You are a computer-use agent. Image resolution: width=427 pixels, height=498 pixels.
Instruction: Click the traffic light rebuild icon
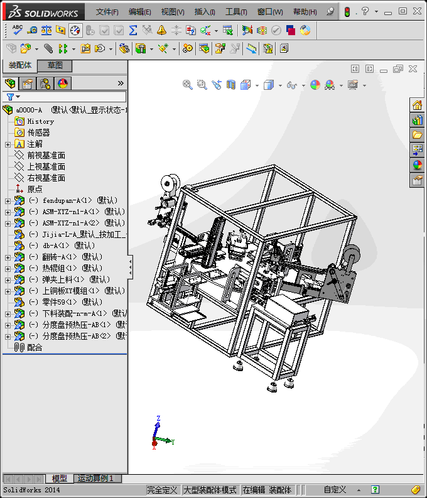tap(347, 12)
